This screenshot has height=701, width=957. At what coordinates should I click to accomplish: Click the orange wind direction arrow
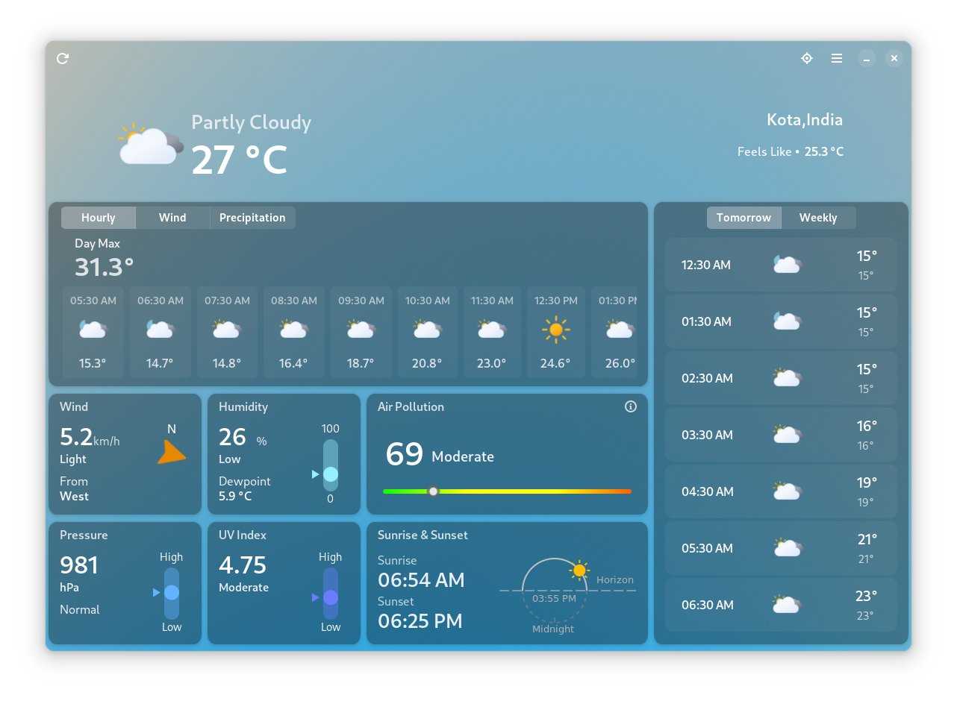(172, 453)
